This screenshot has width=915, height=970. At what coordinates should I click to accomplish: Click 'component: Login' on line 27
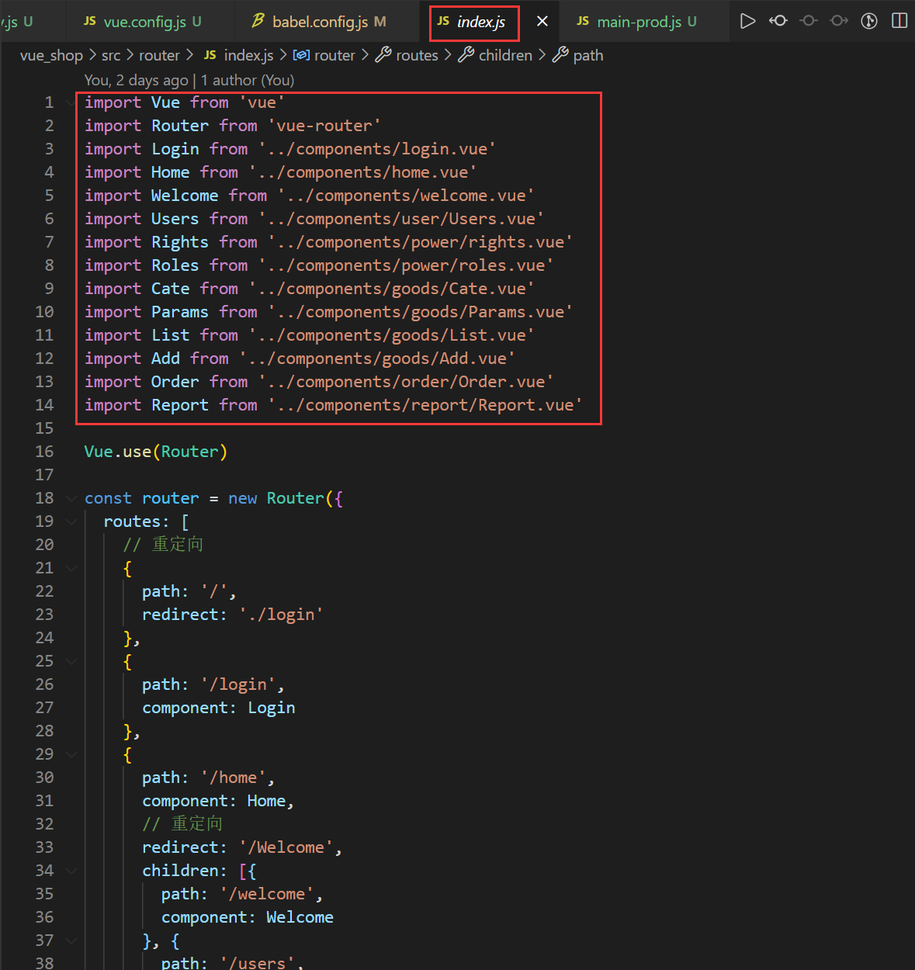[x=219, y=708]
